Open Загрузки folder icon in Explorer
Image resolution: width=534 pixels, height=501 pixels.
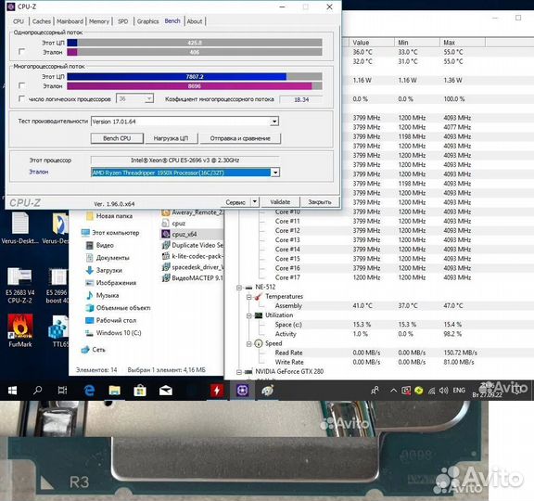click(90, 270)
